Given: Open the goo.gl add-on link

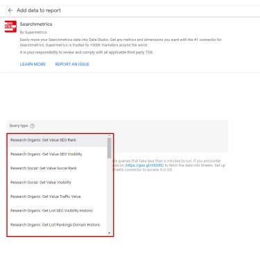Looking at the screenshot, I should (144, 165).
